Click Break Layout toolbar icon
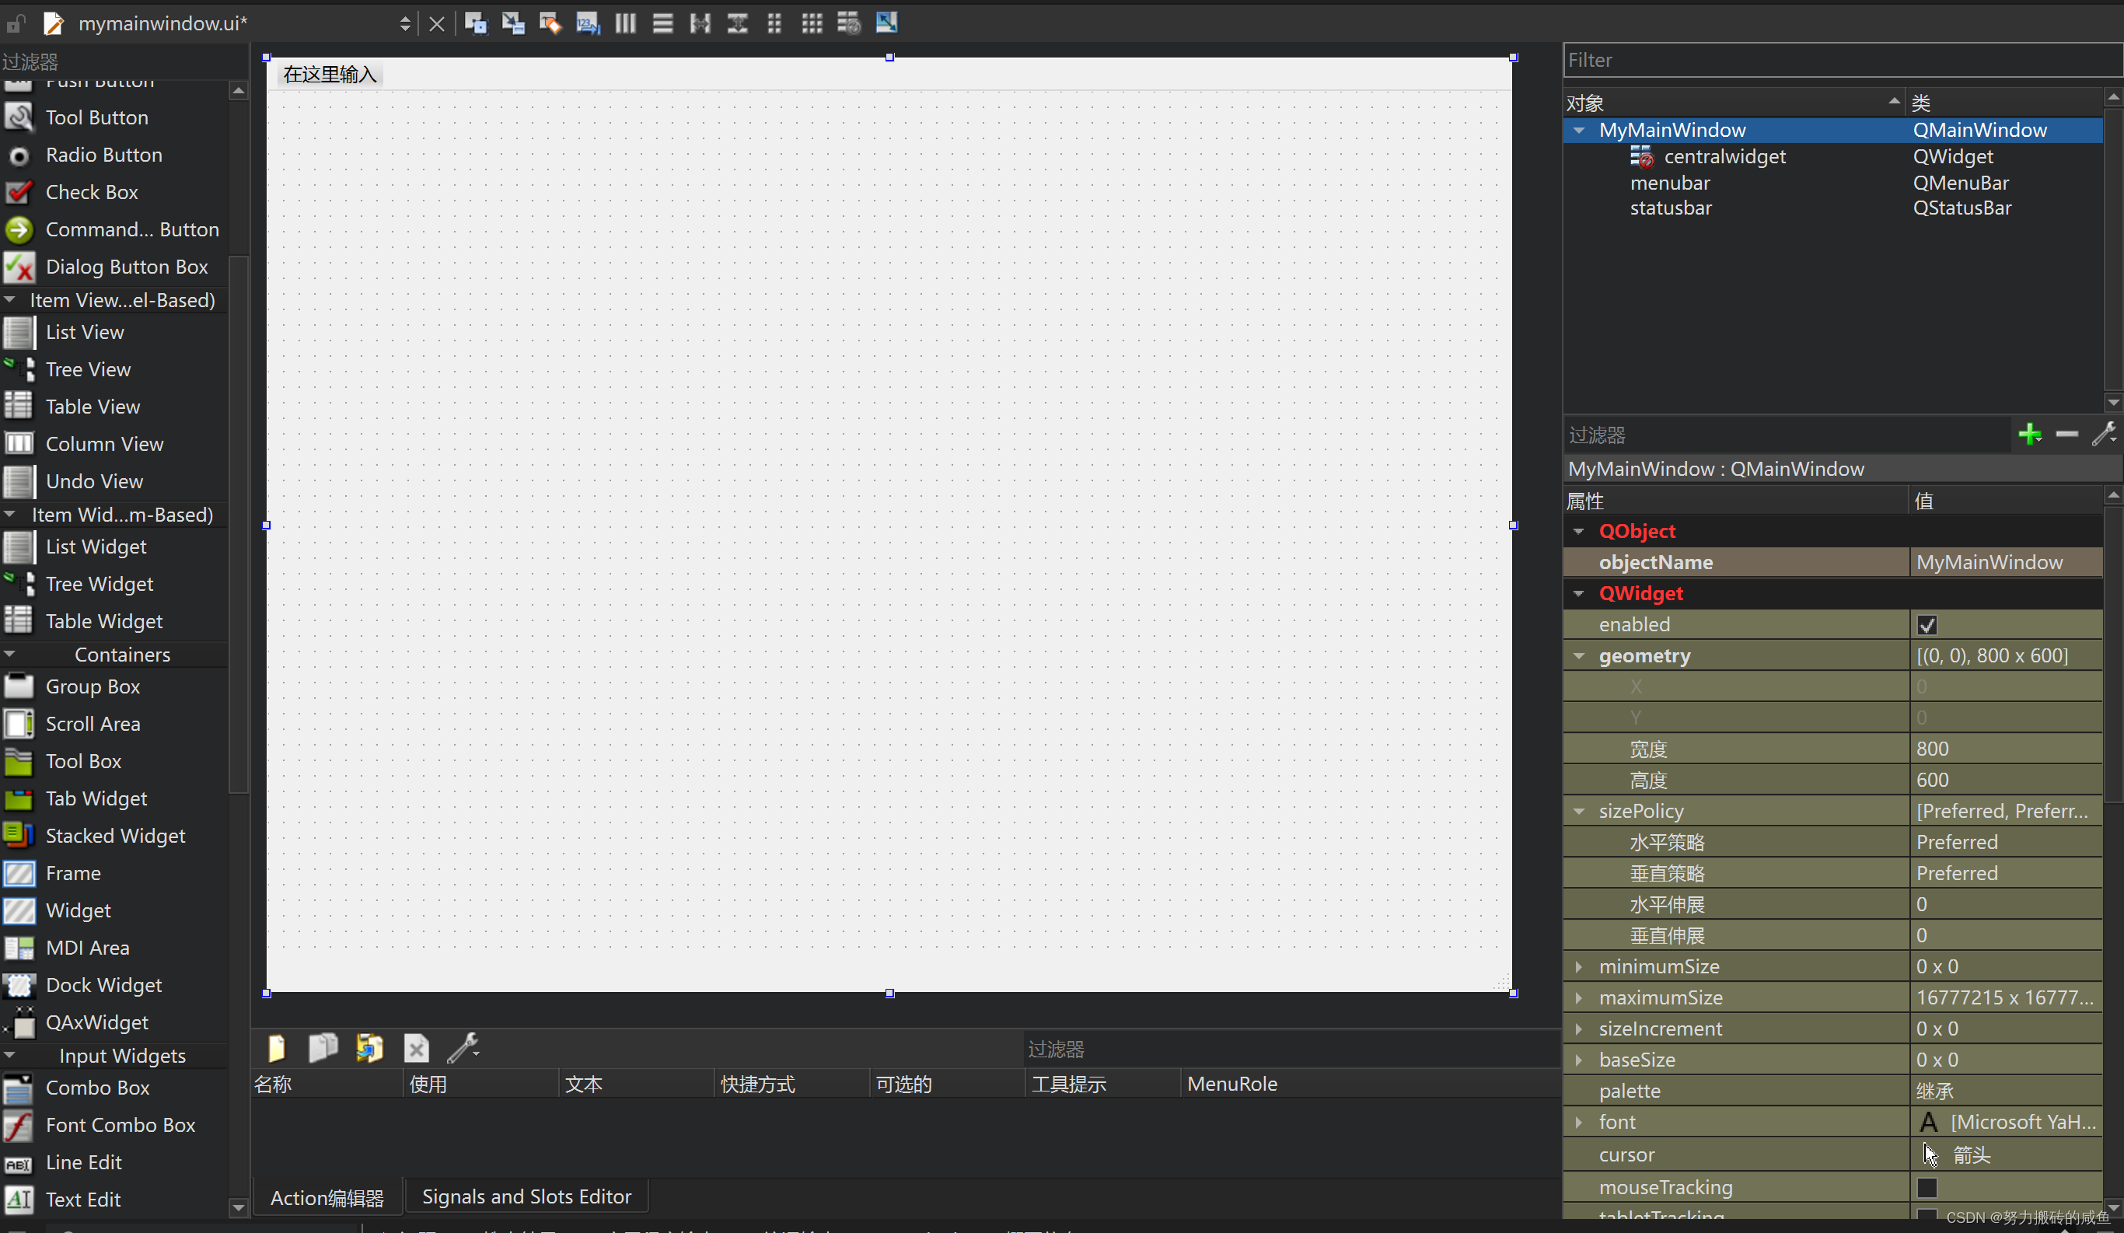The image size is (2124, 1233). [x=849, y=23]
